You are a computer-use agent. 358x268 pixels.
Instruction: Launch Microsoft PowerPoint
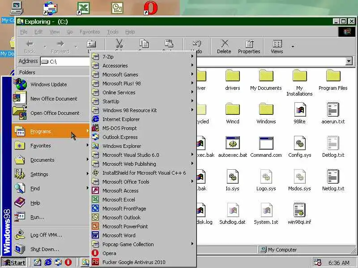pyautogui.click(x=143, y=226)
